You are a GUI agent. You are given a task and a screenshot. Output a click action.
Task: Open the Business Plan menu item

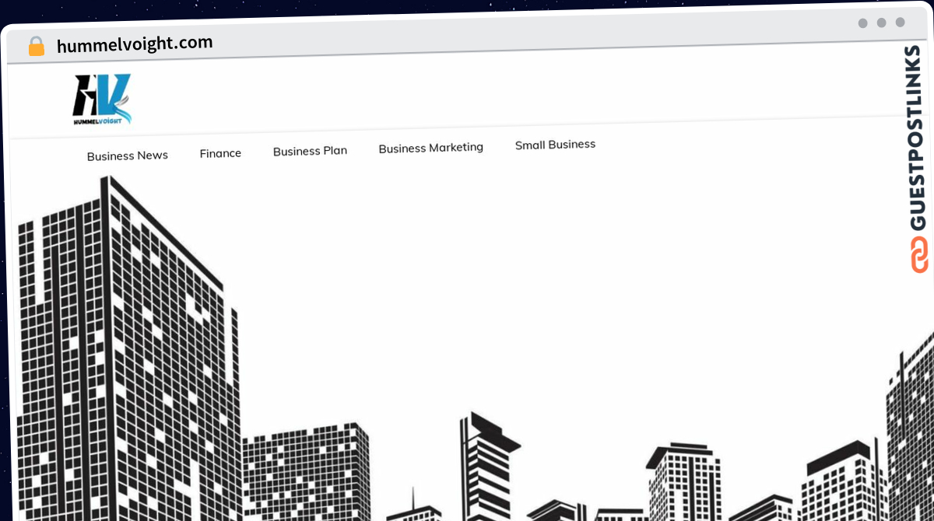310,151
